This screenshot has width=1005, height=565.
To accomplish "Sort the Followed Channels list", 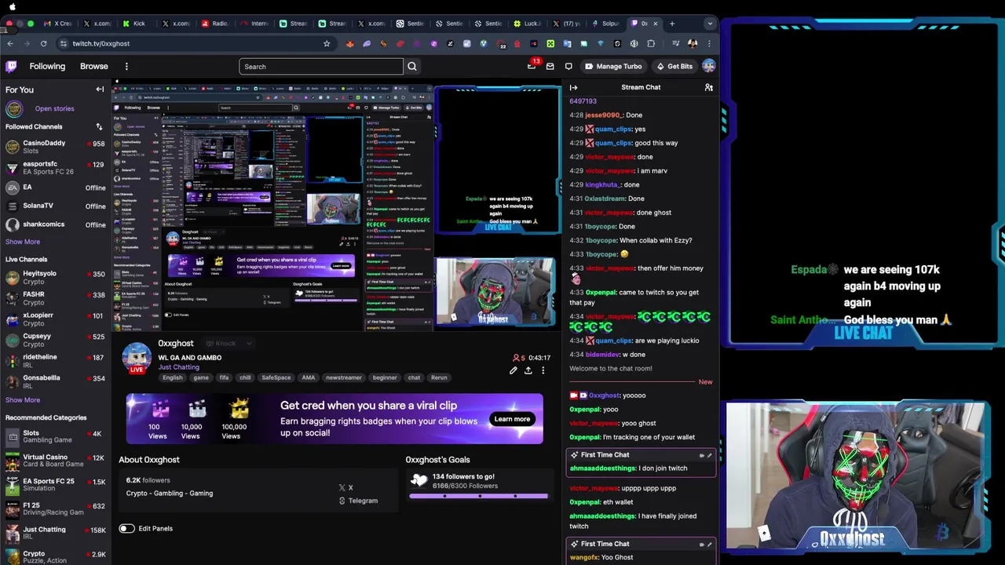I will click(99, 126).
